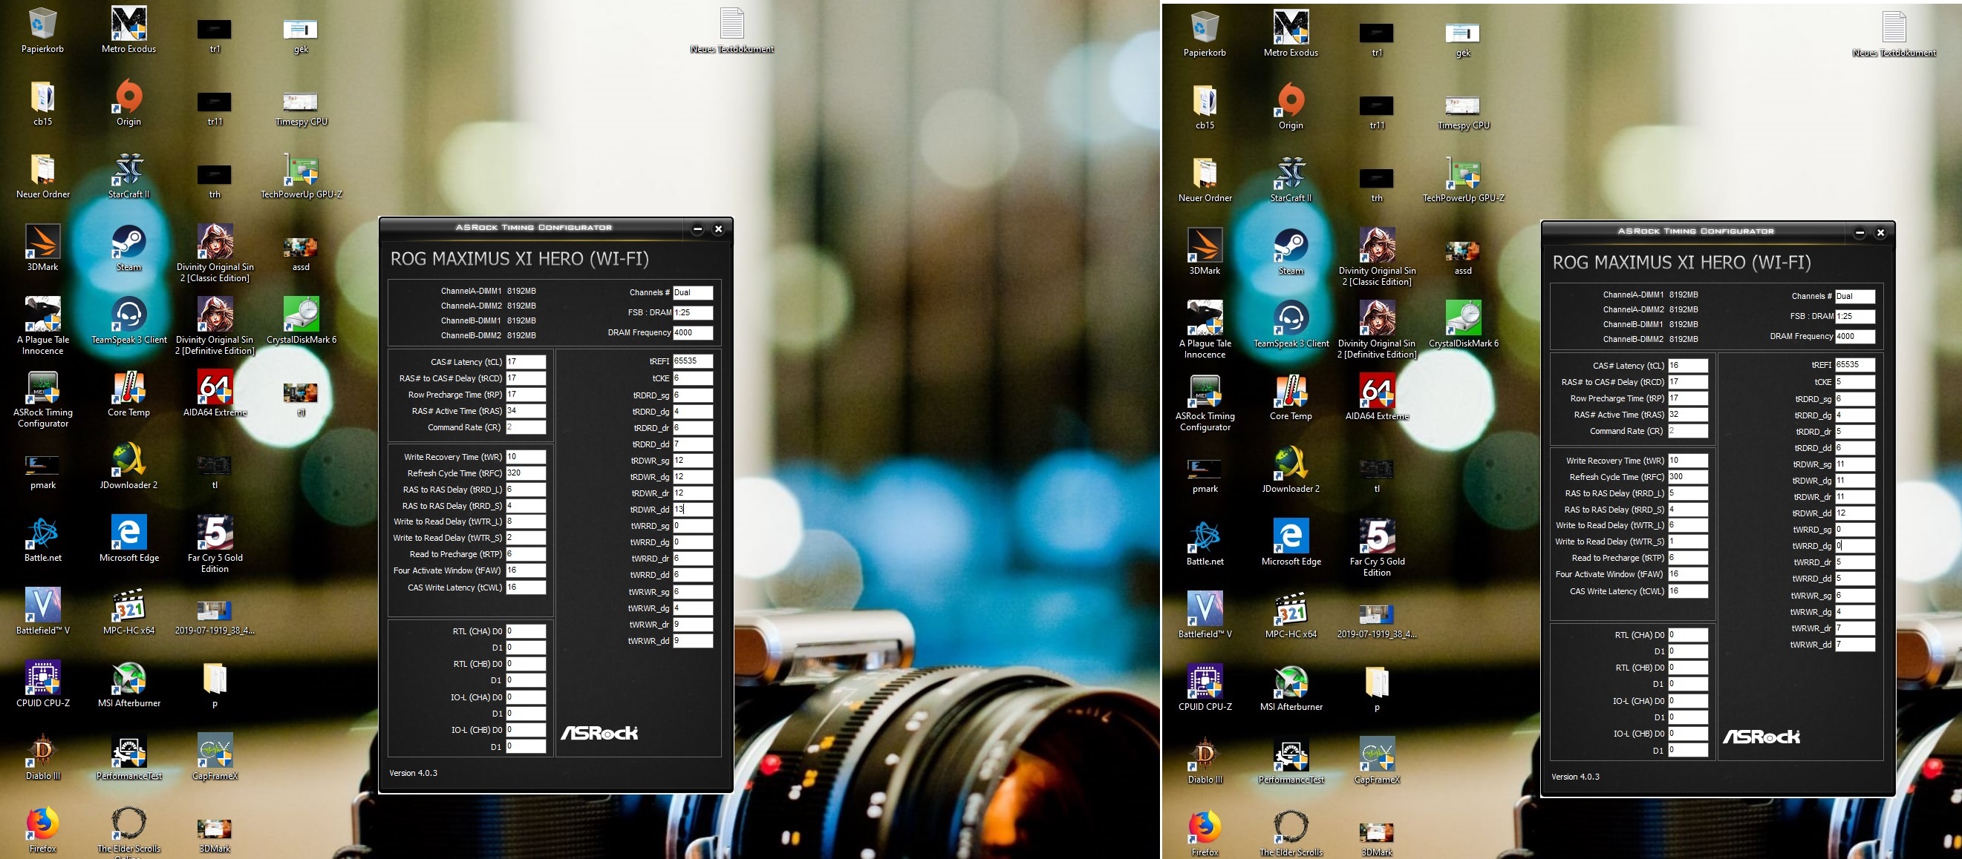
Task: Open the MSI Afterburner icon on the left desktop
Action: point(128,679)
